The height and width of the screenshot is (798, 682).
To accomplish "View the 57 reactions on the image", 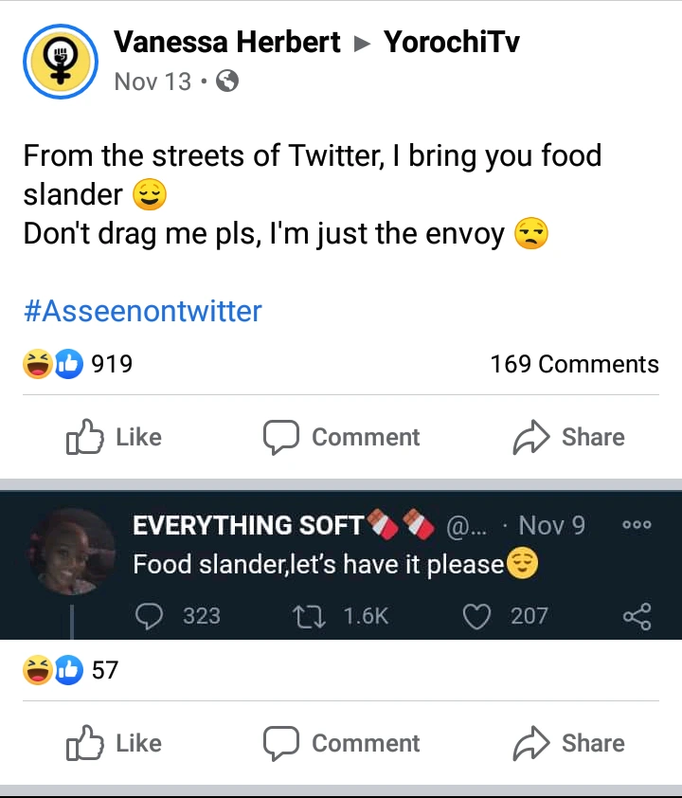I will click(x=71, y=670).
